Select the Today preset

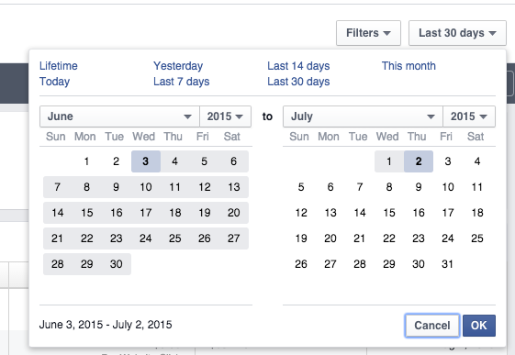pyautogui.click(x=54, y=82)
